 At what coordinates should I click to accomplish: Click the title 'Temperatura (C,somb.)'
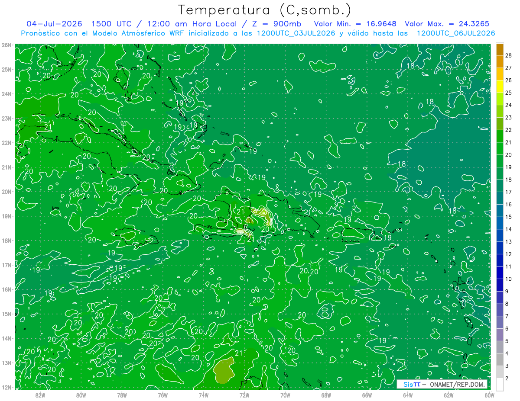click(265, 10)
